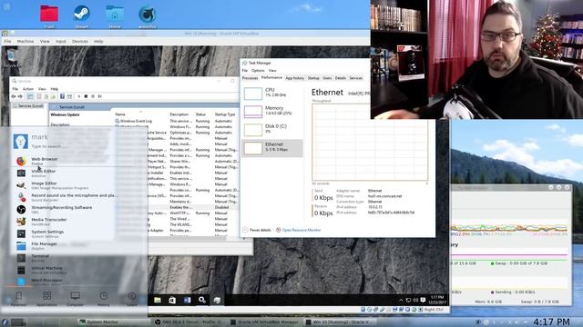The image size is (583, 327).
Task: Click Restart Service toolbar button
Action: (x=100, y=96)
